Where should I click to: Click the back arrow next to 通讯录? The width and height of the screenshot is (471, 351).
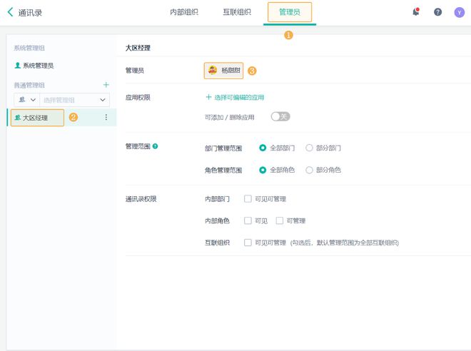10,12
